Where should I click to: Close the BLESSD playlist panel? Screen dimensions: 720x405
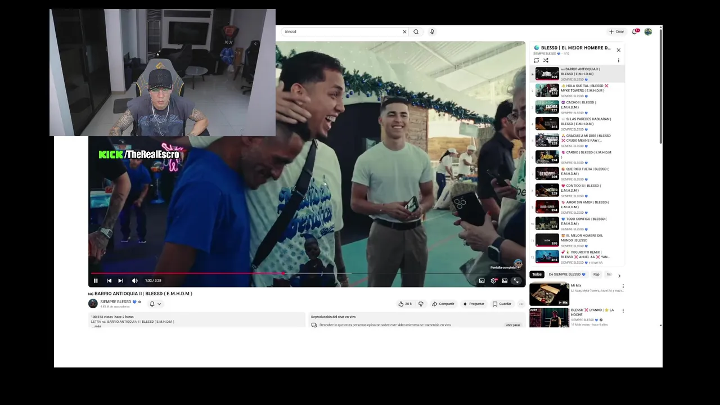[x=618, y=50]
